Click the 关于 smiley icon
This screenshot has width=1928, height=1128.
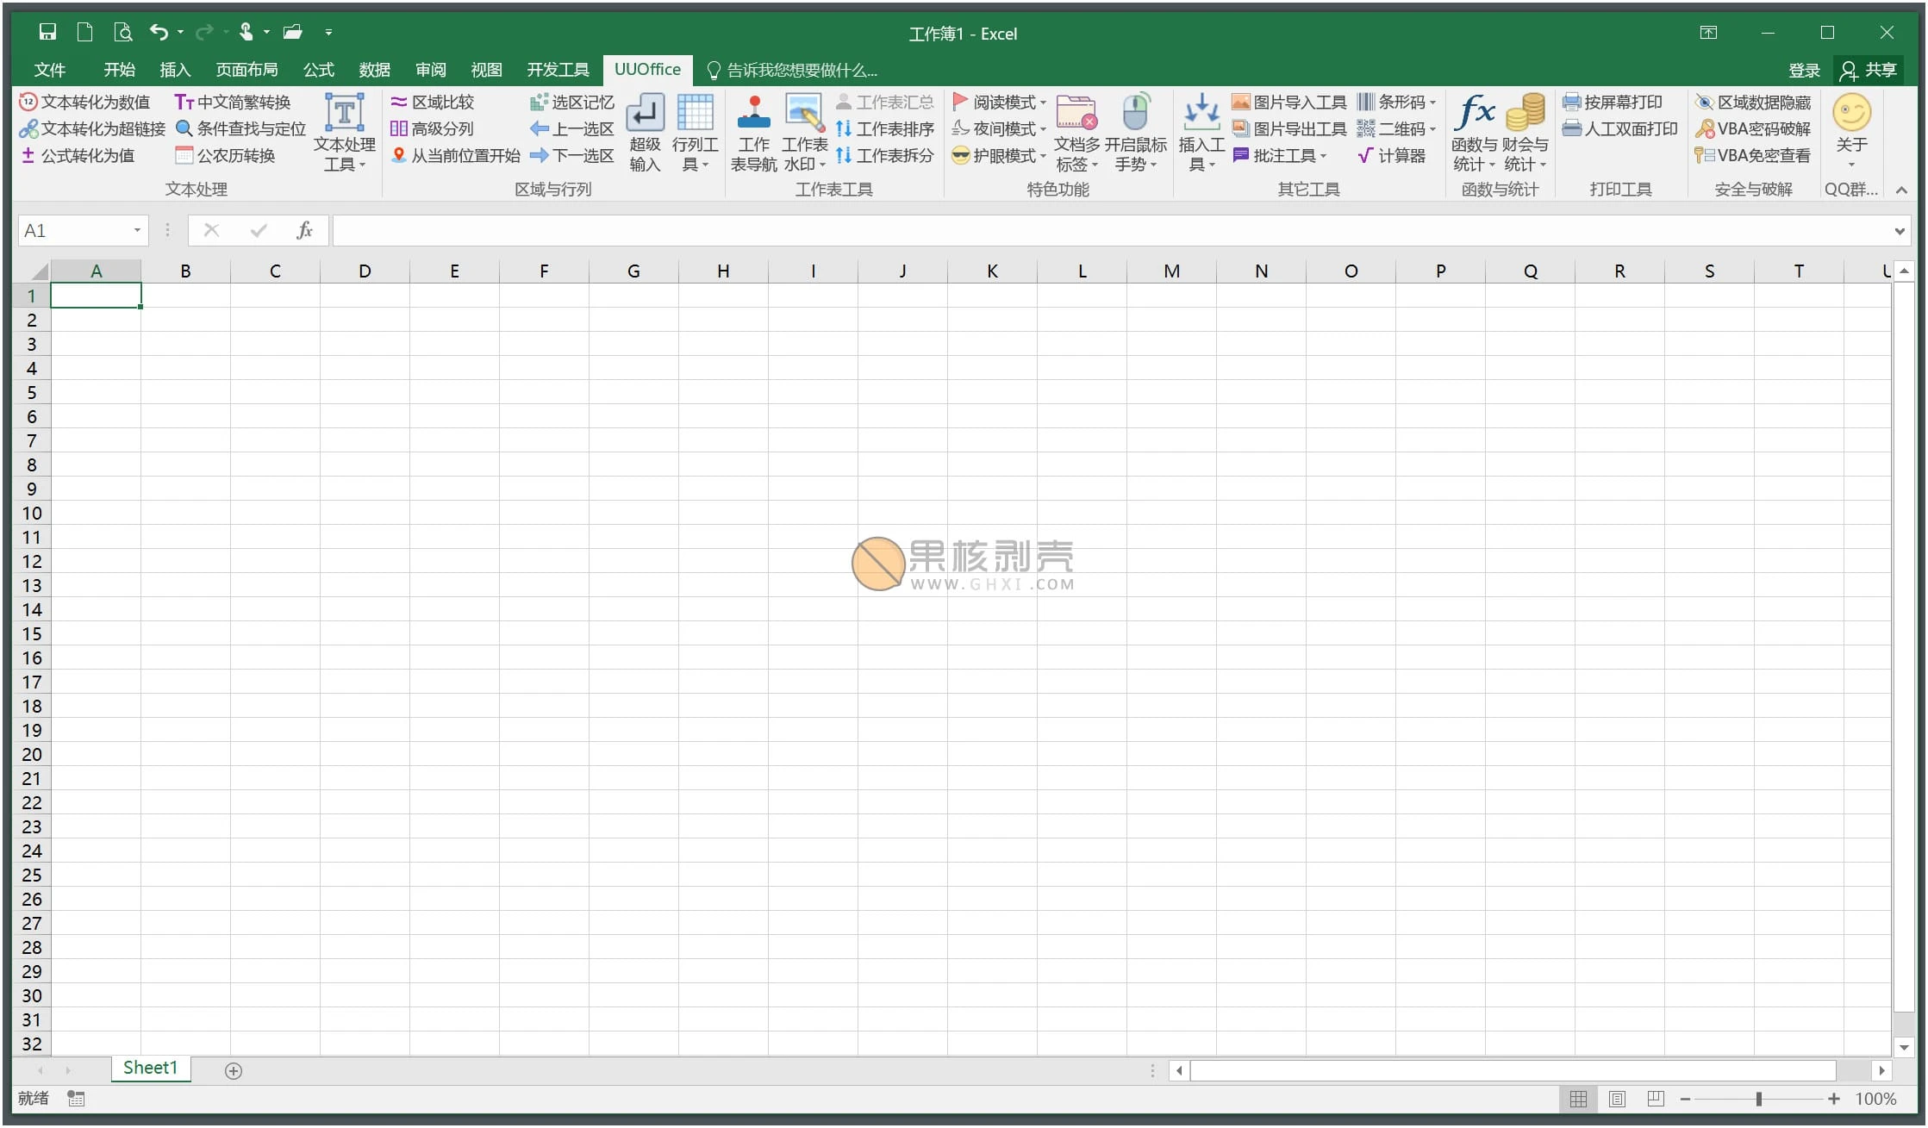click(1850, 113)
